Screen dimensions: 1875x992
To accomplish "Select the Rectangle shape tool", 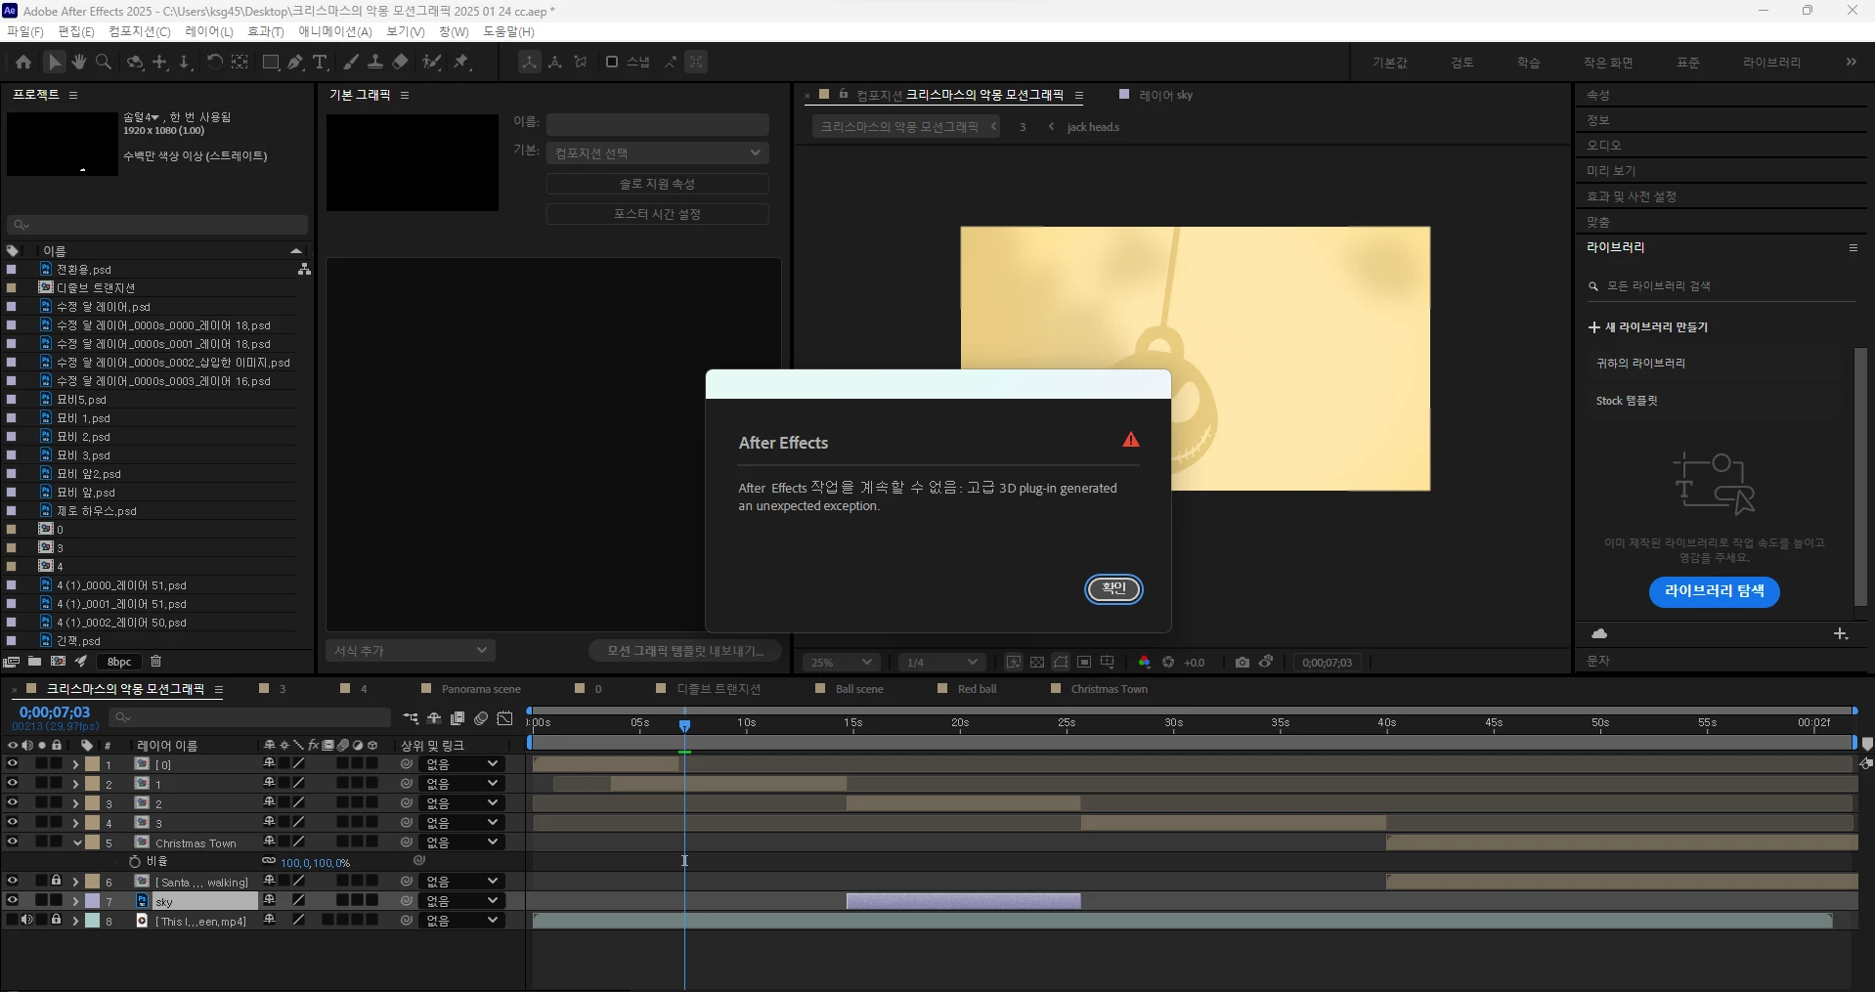I will [271, 62].
